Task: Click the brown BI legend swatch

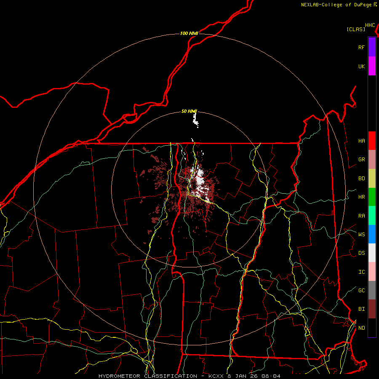Action: tap(372, 309)
